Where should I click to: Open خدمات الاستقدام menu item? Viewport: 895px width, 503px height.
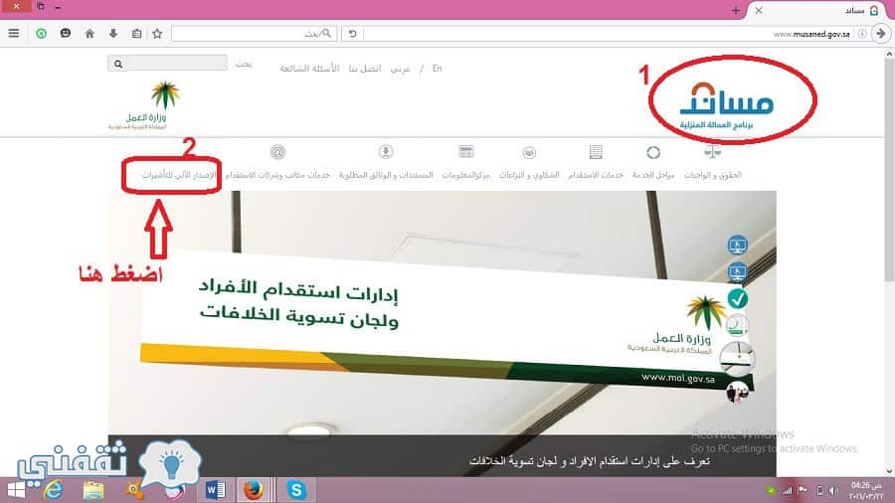[x=596, y=175]
